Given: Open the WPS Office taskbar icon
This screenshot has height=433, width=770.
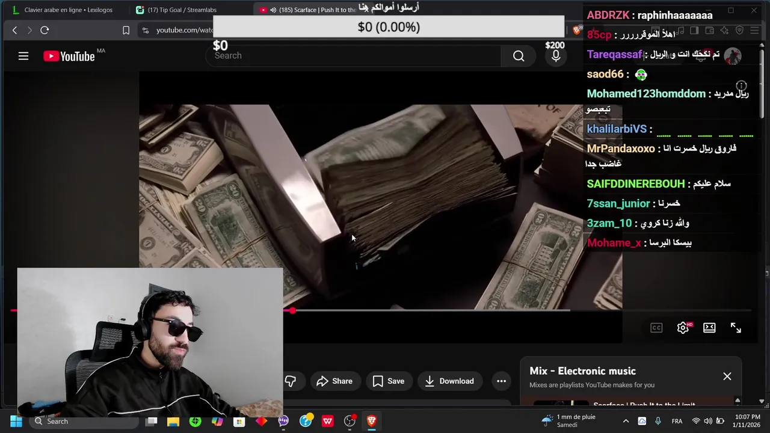Looking at the screenshot, I should [x=328, y=421].
